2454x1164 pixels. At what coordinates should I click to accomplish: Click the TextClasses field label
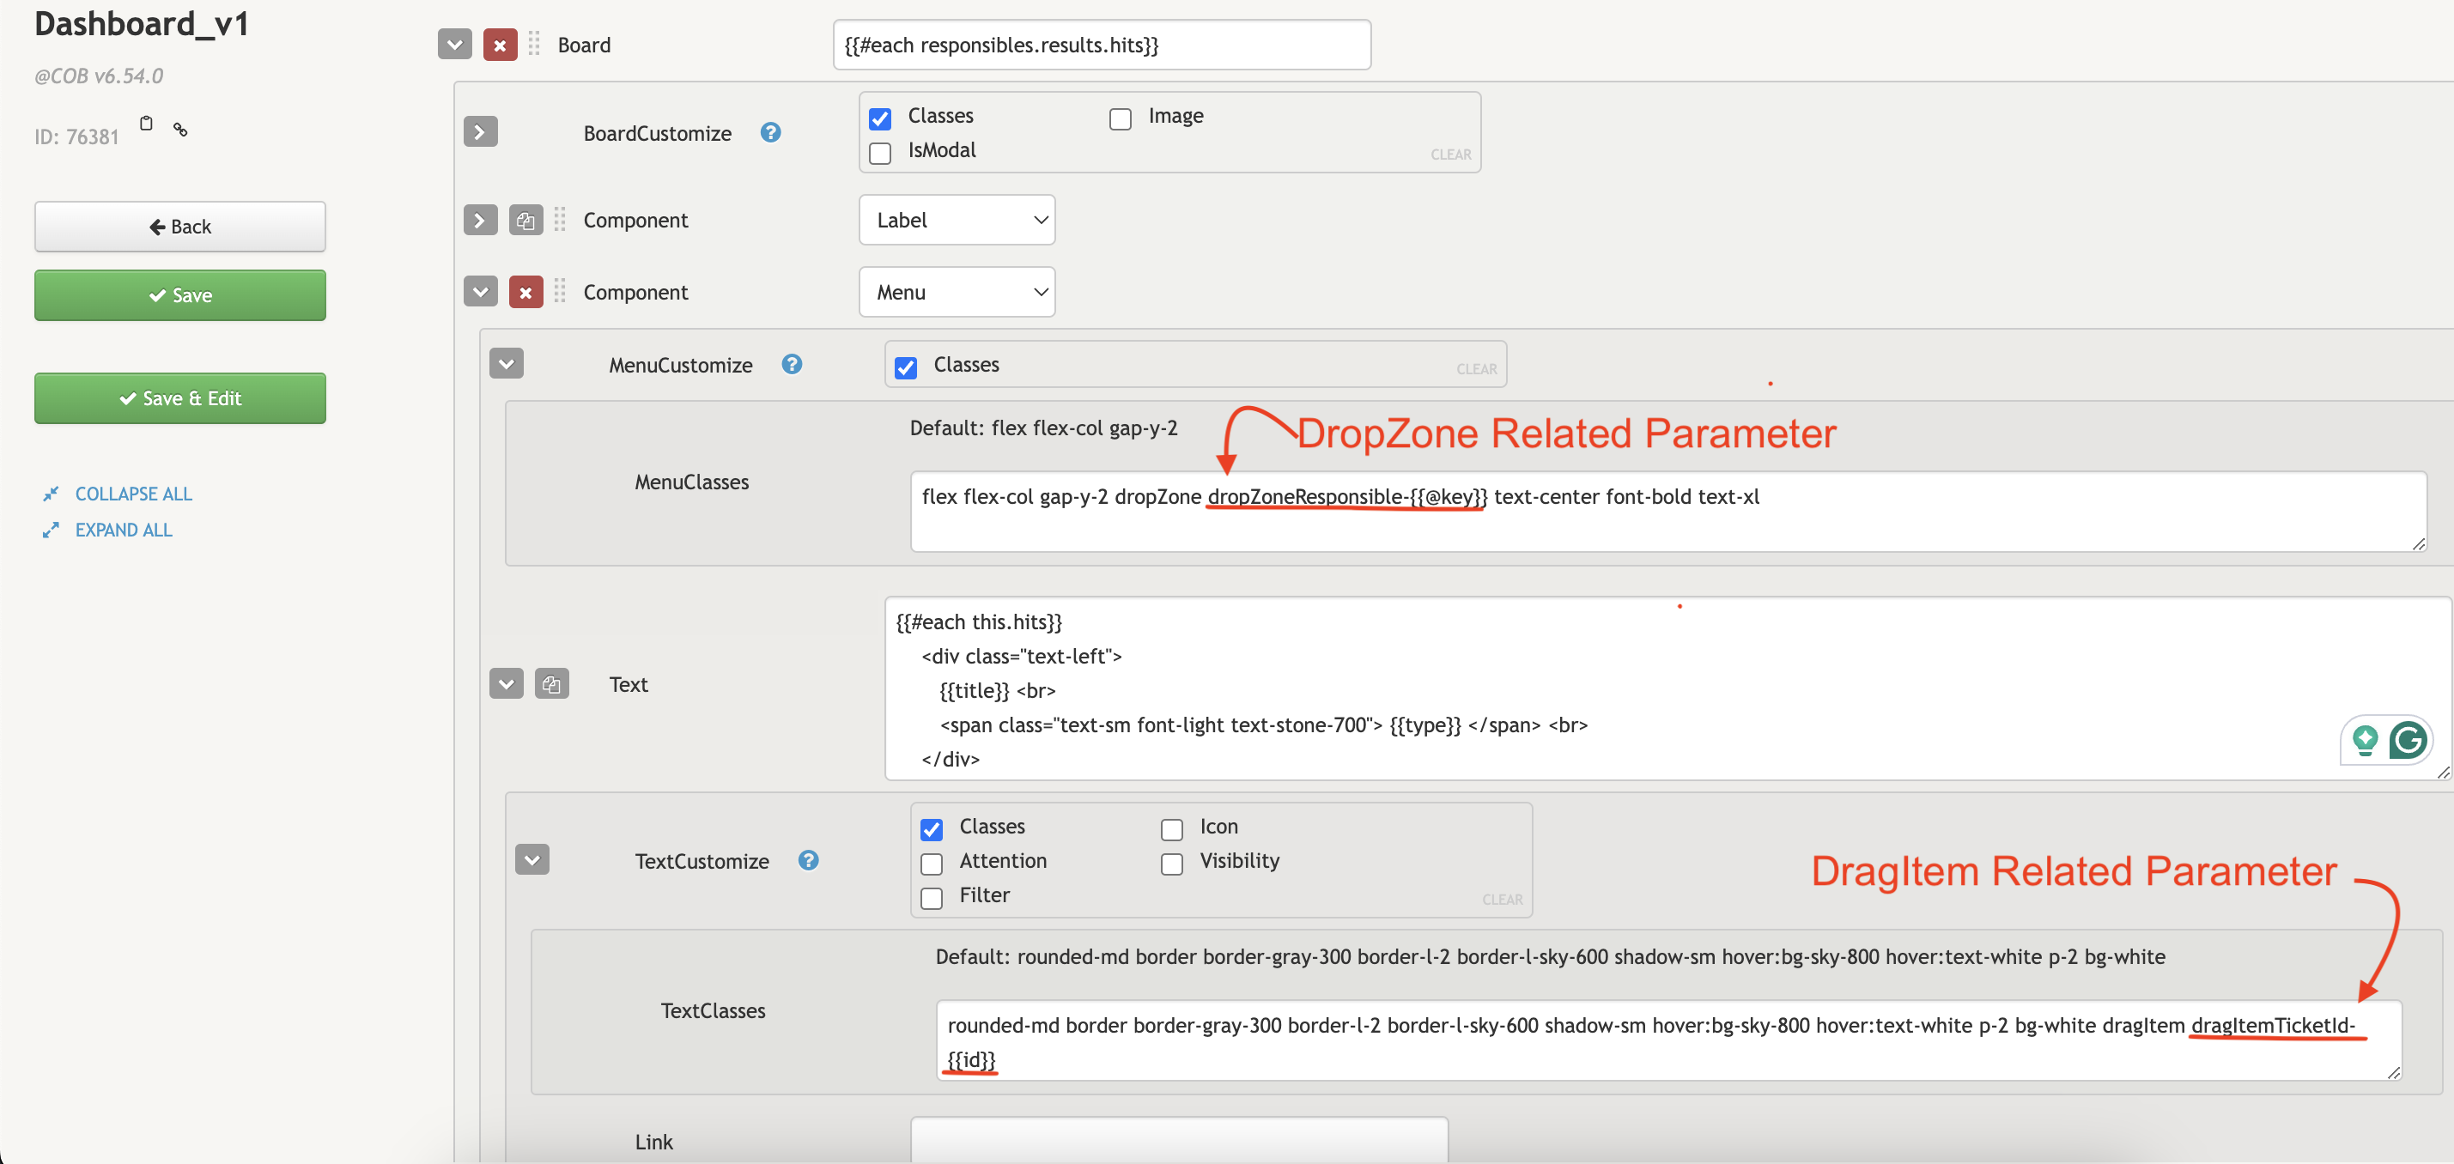click(x=713, y=1010)
